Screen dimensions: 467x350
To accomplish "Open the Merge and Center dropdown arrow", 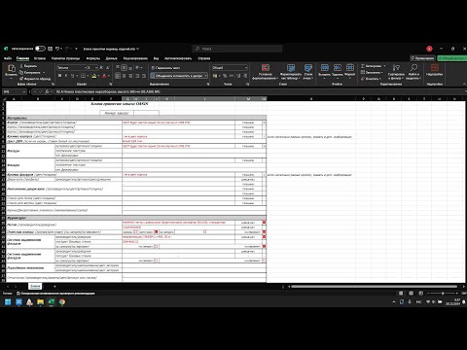I will pos(205,76).
